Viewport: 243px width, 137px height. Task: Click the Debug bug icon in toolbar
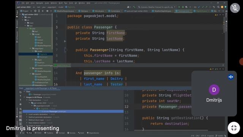tap(183, 7)
